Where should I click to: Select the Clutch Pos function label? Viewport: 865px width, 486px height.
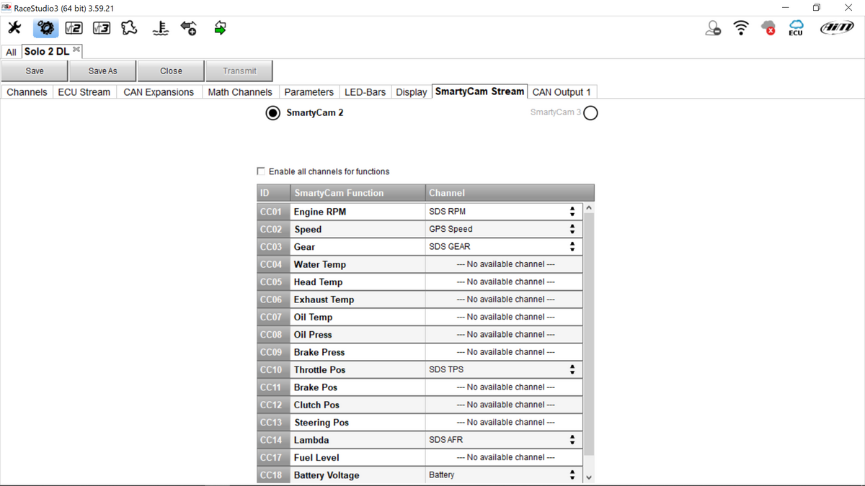(316, 405)
